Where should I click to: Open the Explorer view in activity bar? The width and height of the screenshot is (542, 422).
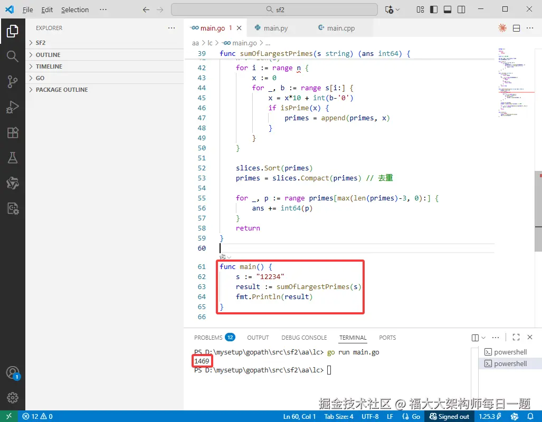13,31
